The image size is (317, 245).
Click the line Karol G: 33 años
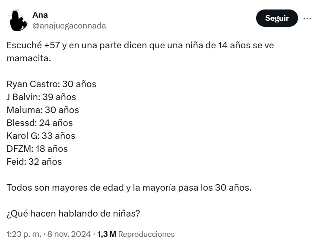41,136
